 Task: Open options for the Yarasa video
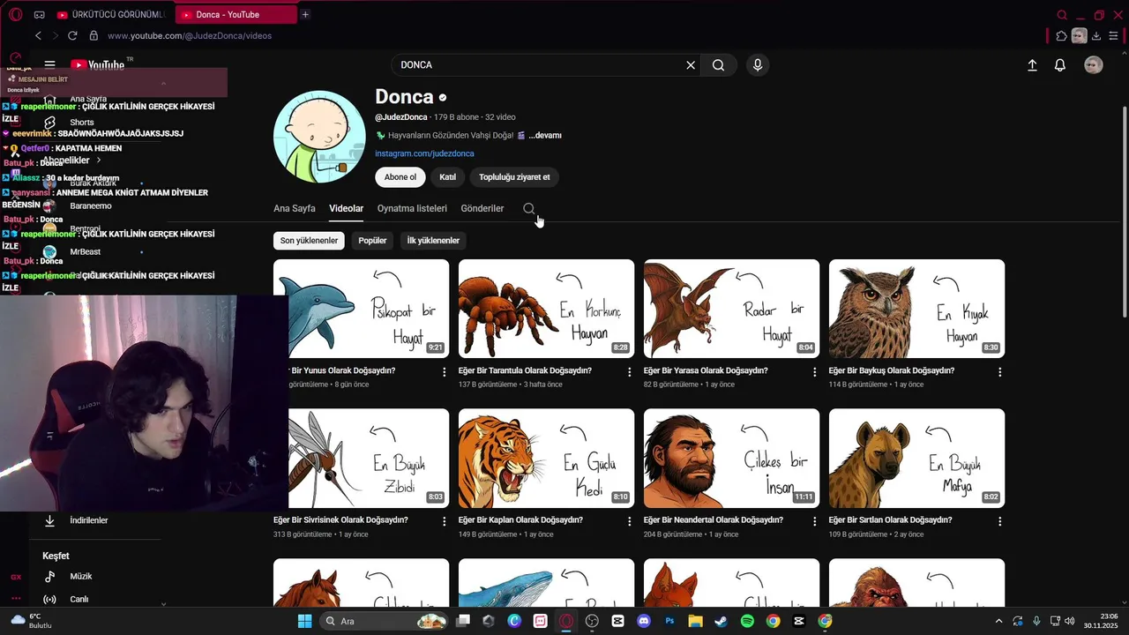click(814, 372)
